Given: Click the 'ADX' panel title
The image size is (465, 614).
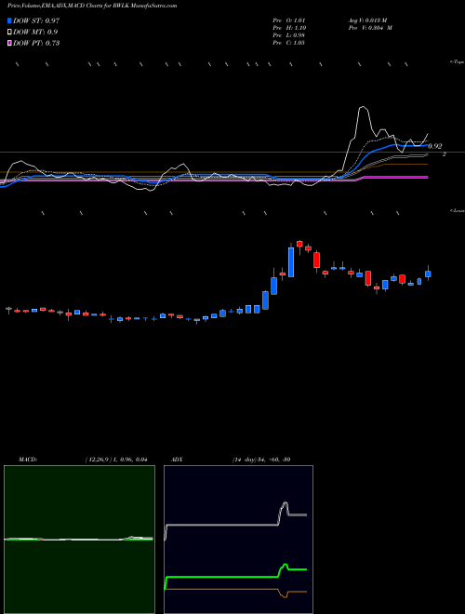Looking at the screenshot, I should [x=178, y=460].
